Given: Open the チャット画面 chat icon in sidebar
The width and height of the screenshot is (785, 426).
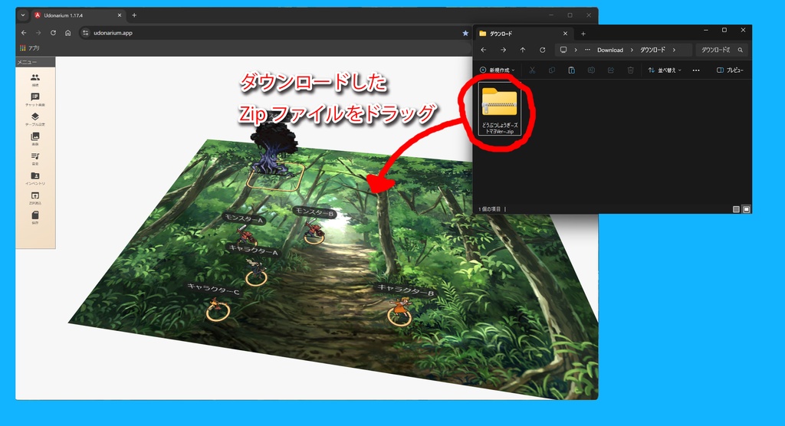Looking at the screenshot, I should click(35, 99).
